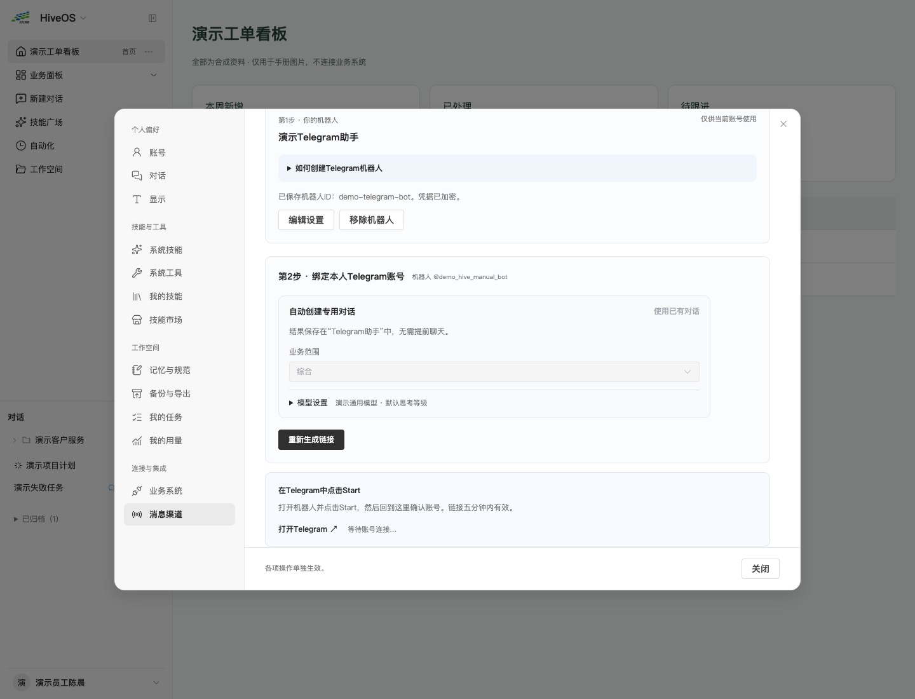Click the 我的任务 checklist icon
This screenshot has width=915, height=699.
pos(137,417)
